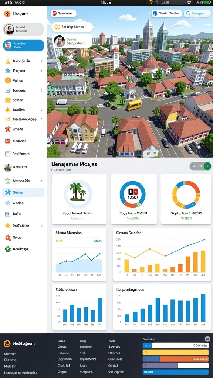The height and width of the screenshot is (378, 213).
Task: Open the palm tree card
Action: click(79, 199)
